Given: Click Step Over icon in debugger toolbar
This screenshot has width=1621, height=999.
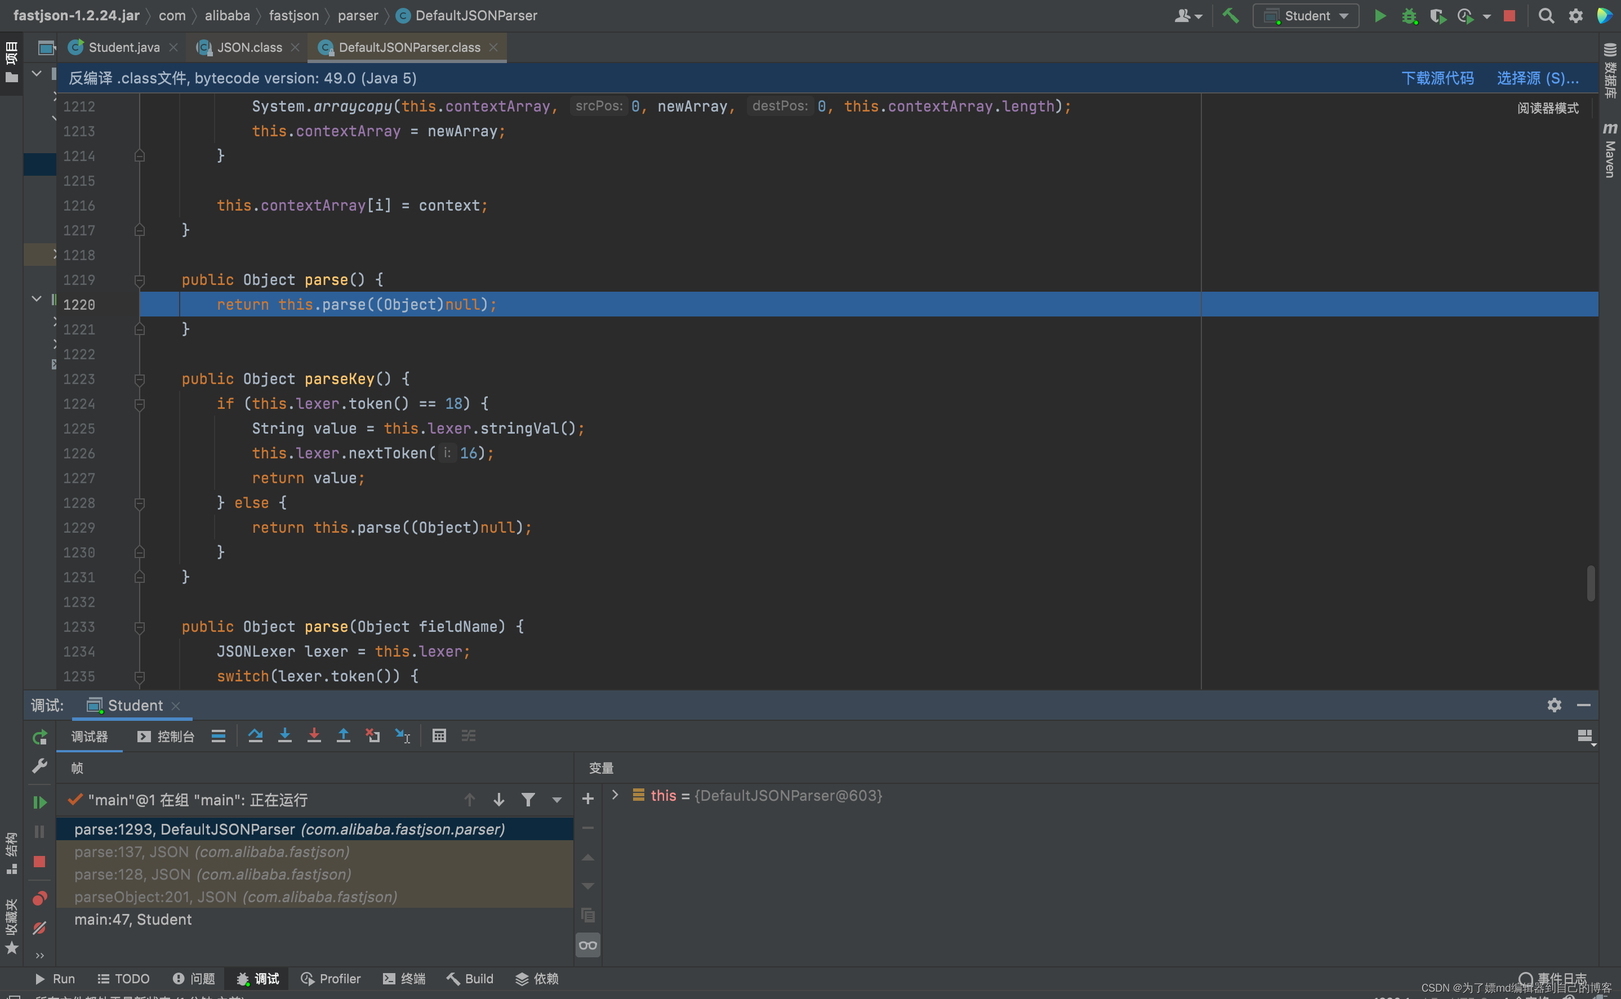Looking at the screenshot, I should (x=255, y=735).
